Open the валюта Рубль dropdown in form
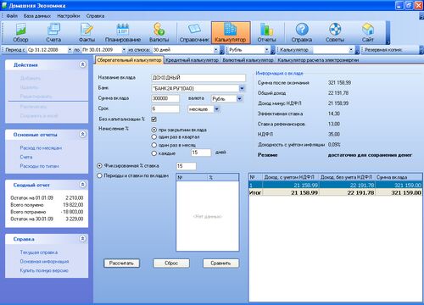This screenshot has height=305, width=424. point(239,98)
